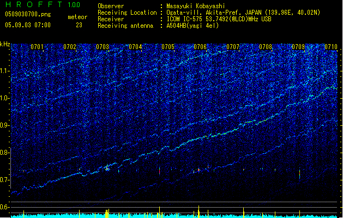This screenshot has width=343, height=218.
Task: Click the 'Receiving antenna' label
Action: [x=125, y=26]
